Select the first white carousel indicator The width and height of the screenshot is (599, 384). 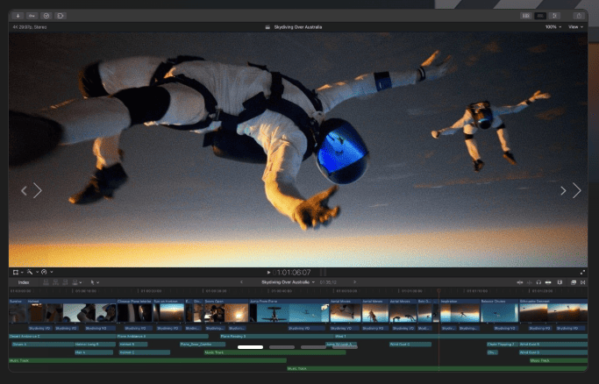pyautogui.click(x=250, y=347)
